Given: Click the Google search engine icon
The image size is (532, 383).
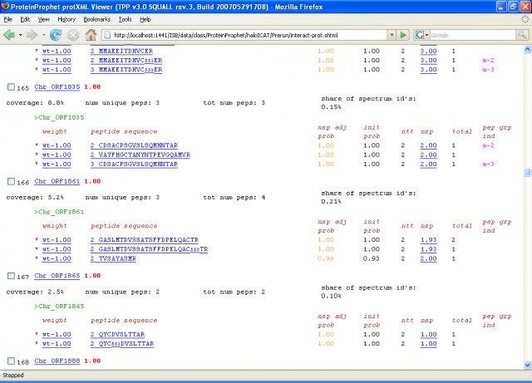Looking at the screenshot, I should (421, 35).
